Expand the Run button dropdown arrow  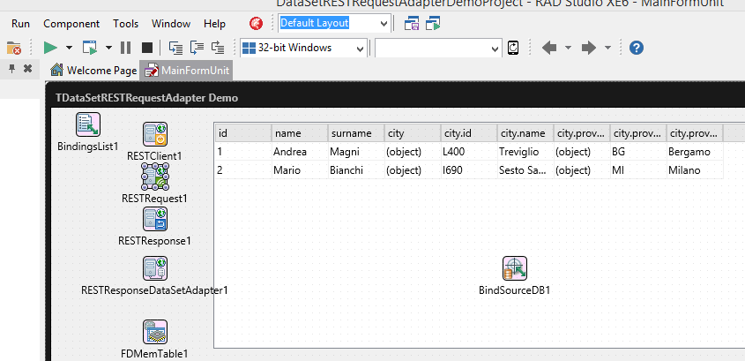click(x=69, y=48)
